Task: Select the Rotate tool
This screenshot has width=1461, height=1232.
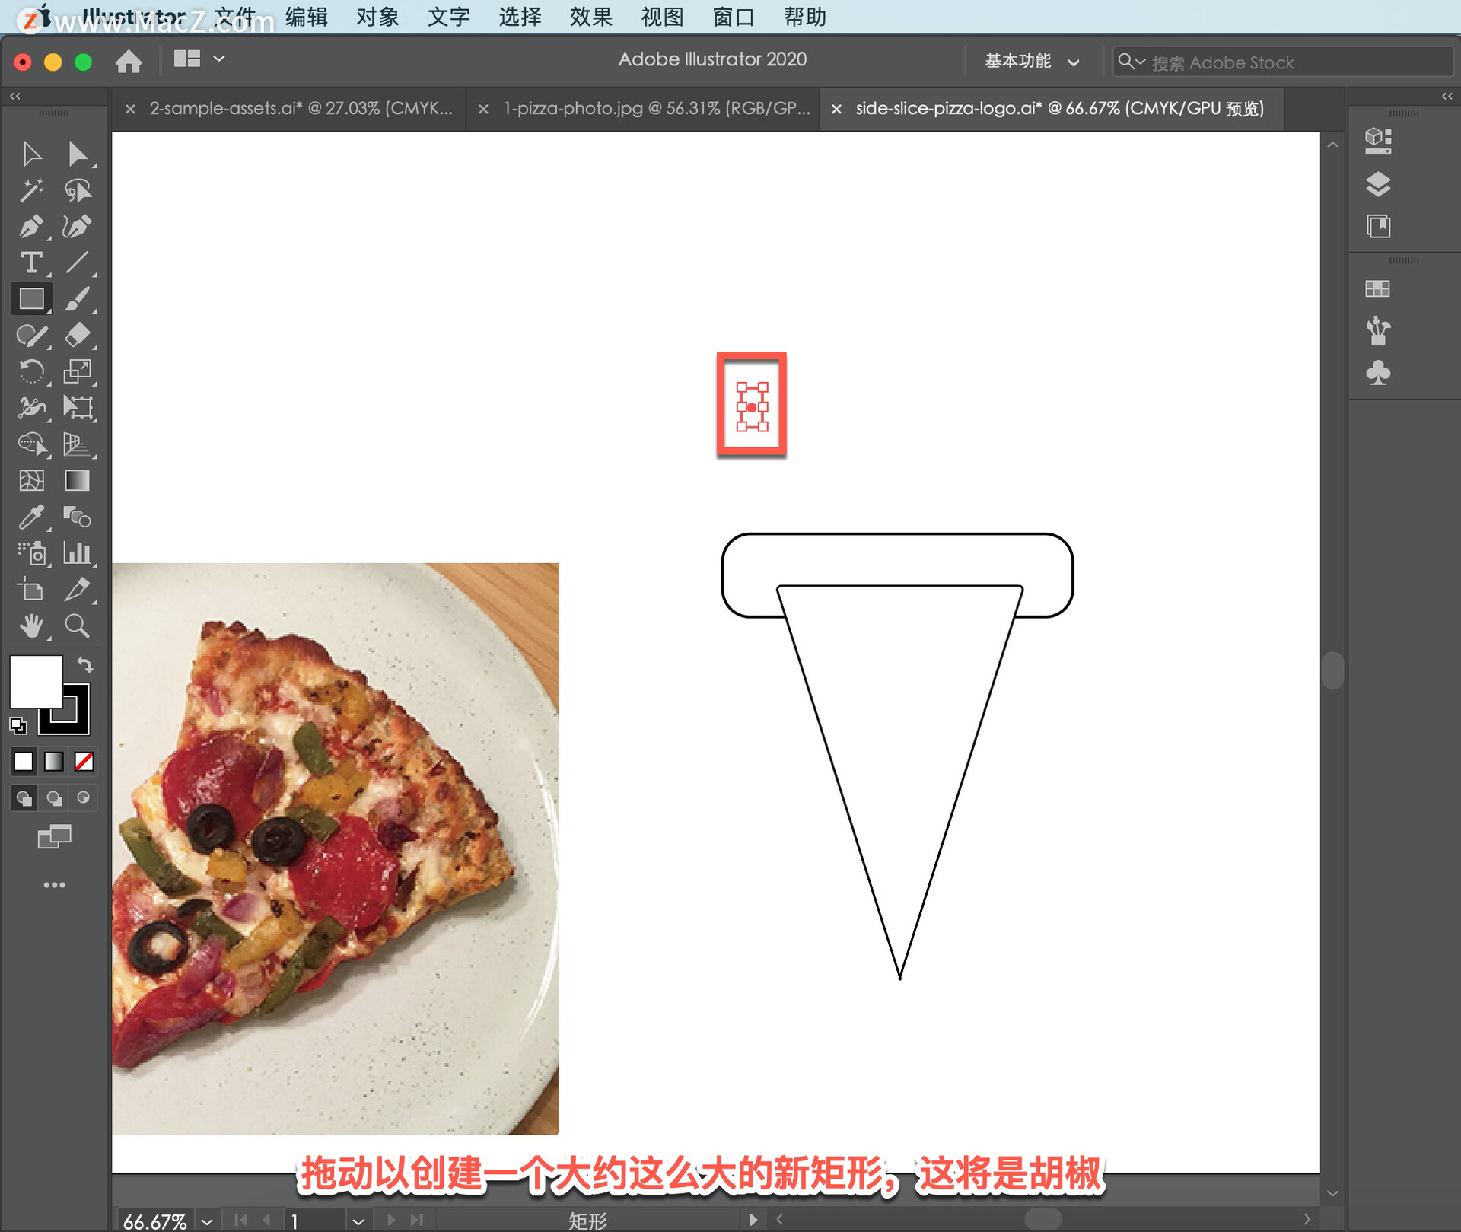Action: 31,371
